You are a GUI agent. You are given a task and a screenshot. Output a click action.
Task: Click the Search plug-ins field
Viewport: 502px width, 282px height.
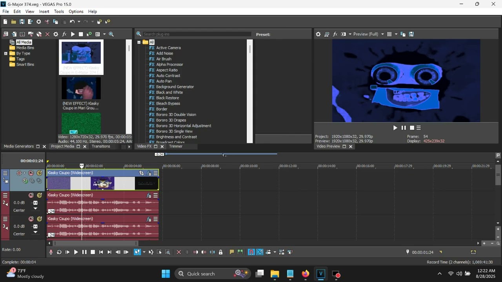196,34
